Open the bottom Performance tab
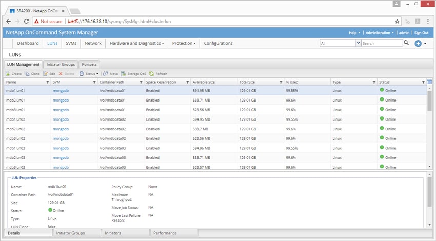Viewport: 436px width, 241px height. [x=174, y=233]
